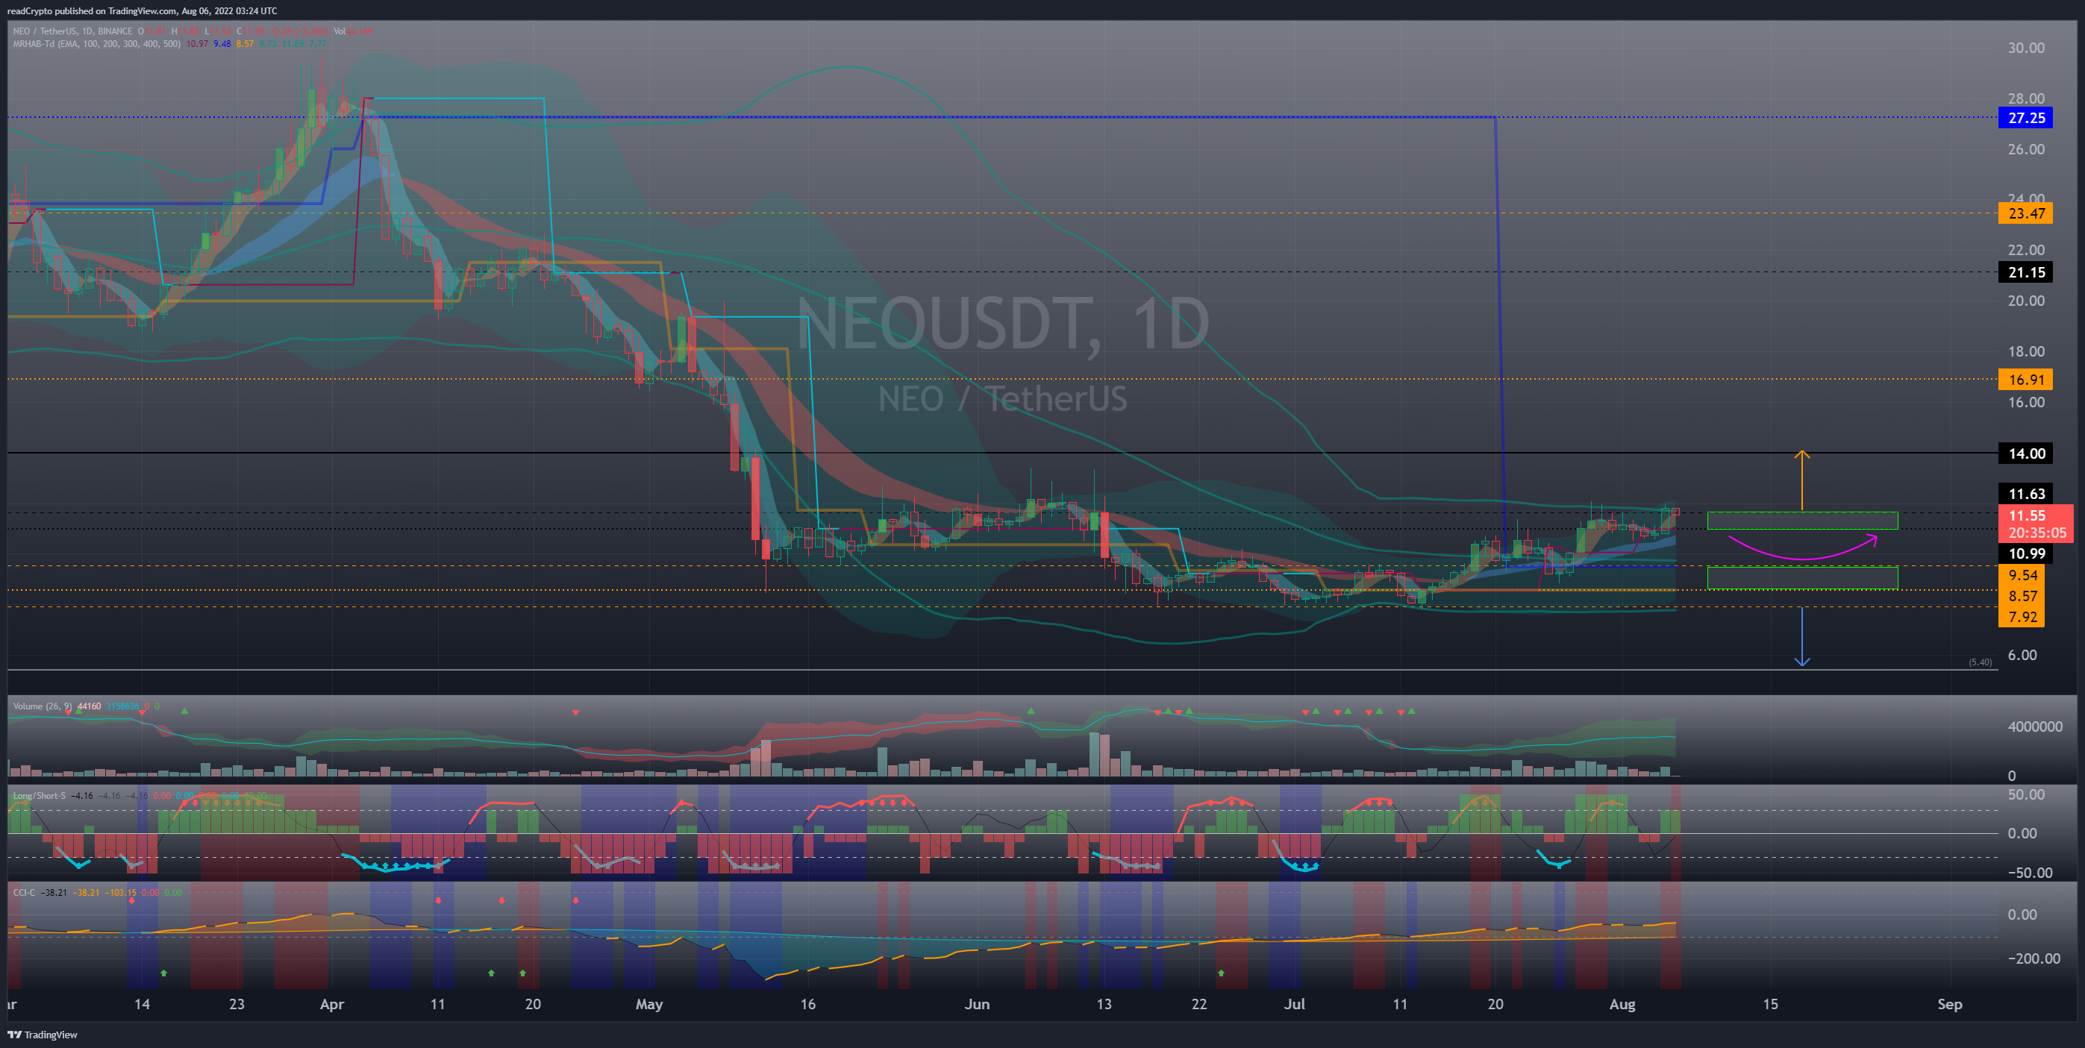
Task: Click the black 10.99 price label
Action: point(2026,553)
